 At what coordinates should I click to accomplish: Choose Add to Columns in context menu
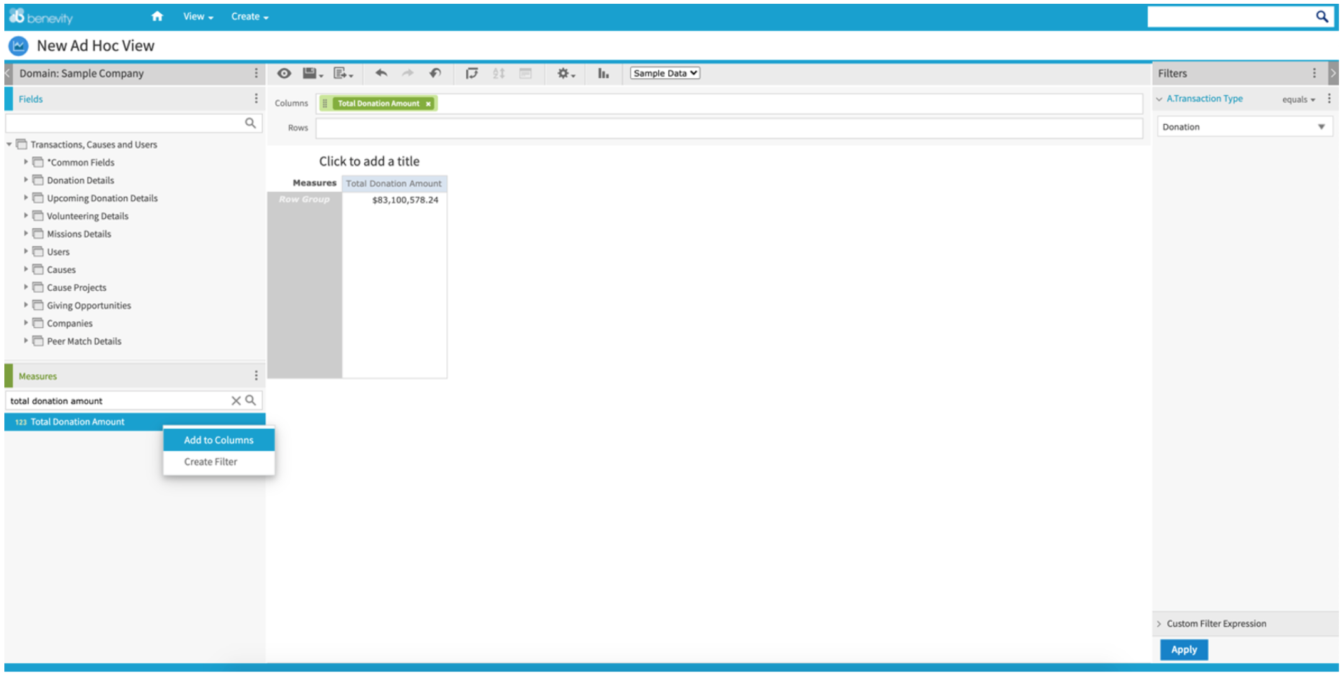pyautogui.click(x=219, y=440)
